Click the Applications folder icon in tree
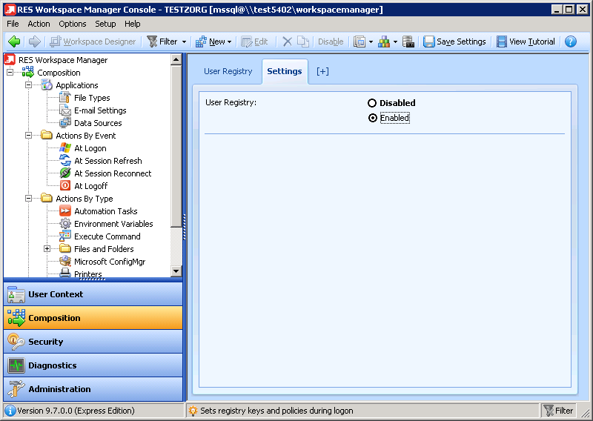This screenshot has height=421, width=593. pyautogui.click(x=47, y=84)
